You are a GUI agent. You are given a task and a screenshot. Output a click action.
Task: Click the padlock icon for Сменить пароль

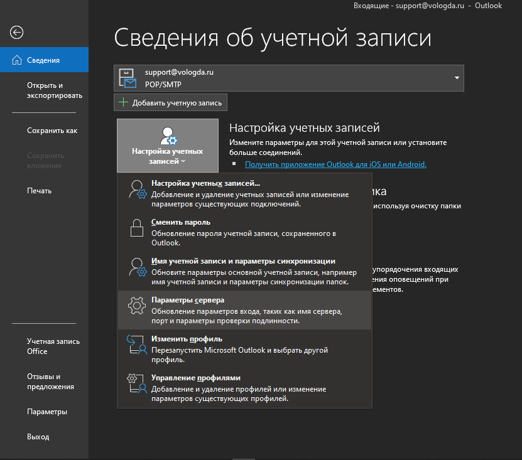(137, 227)
